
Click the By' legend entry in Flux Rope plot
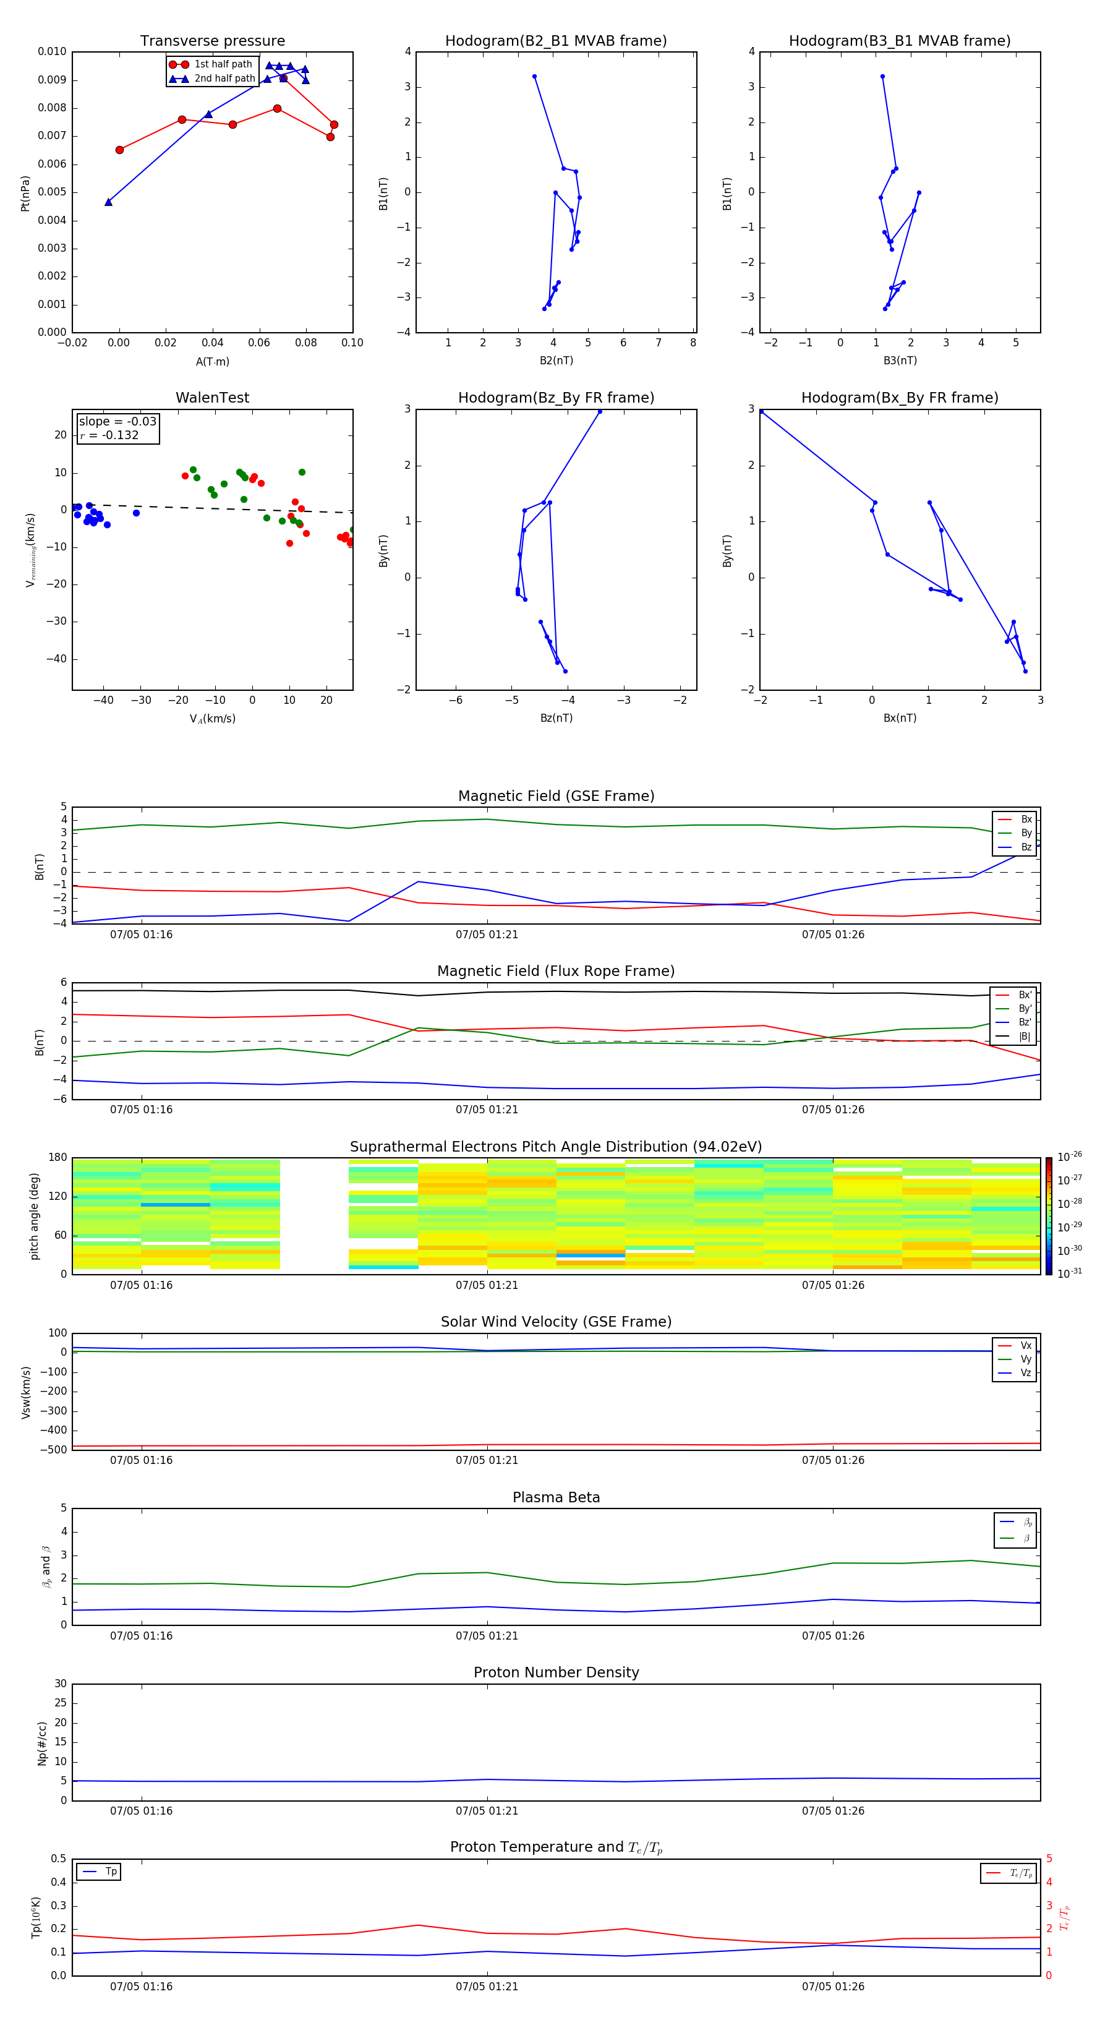click(1014, 1009)
